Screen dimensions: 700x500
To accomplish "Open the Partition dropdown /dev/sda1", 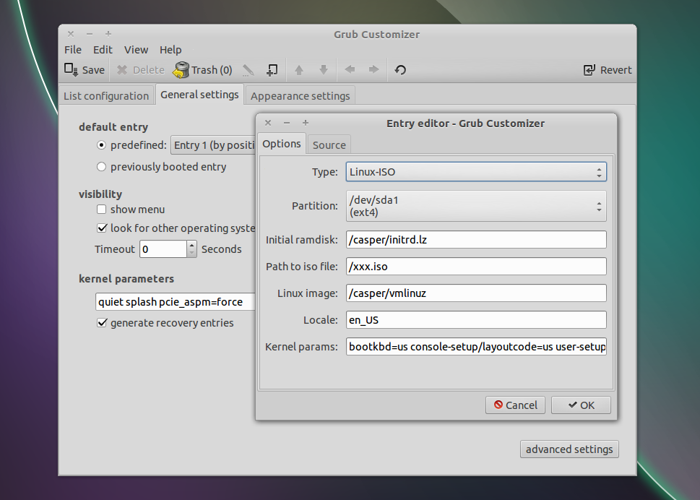I will click(476, 206).
